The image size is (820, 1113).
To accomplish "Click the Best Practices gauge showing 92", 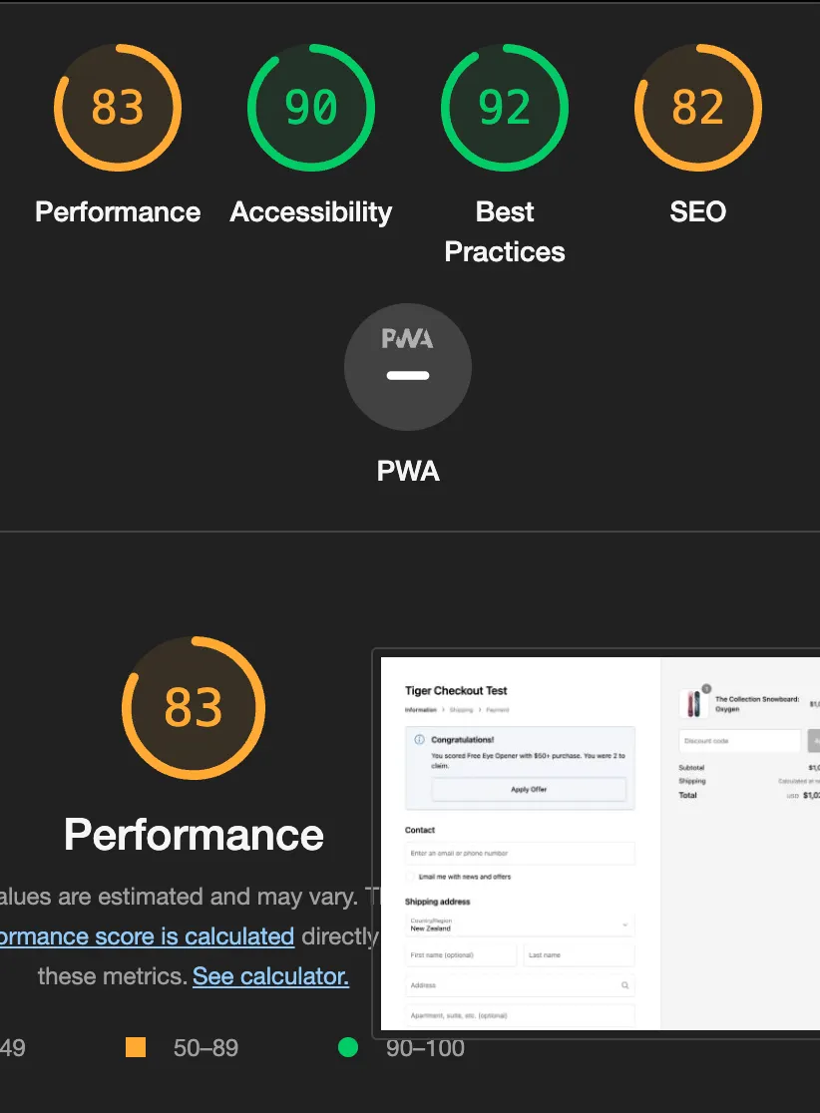I will pos(504,107).
